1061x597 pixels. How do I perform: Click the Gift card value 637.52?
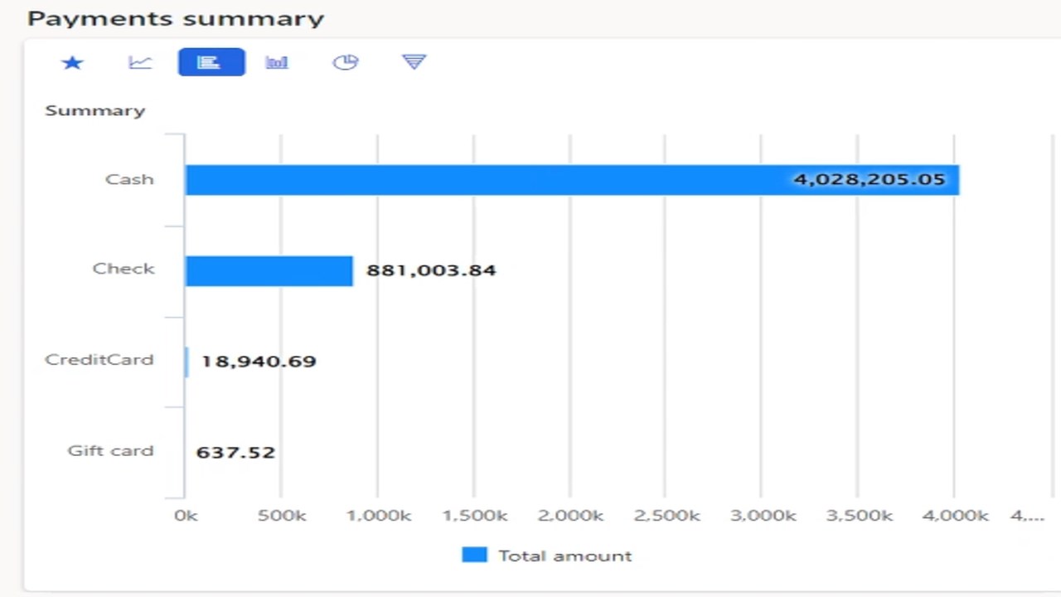pos(235,452)
